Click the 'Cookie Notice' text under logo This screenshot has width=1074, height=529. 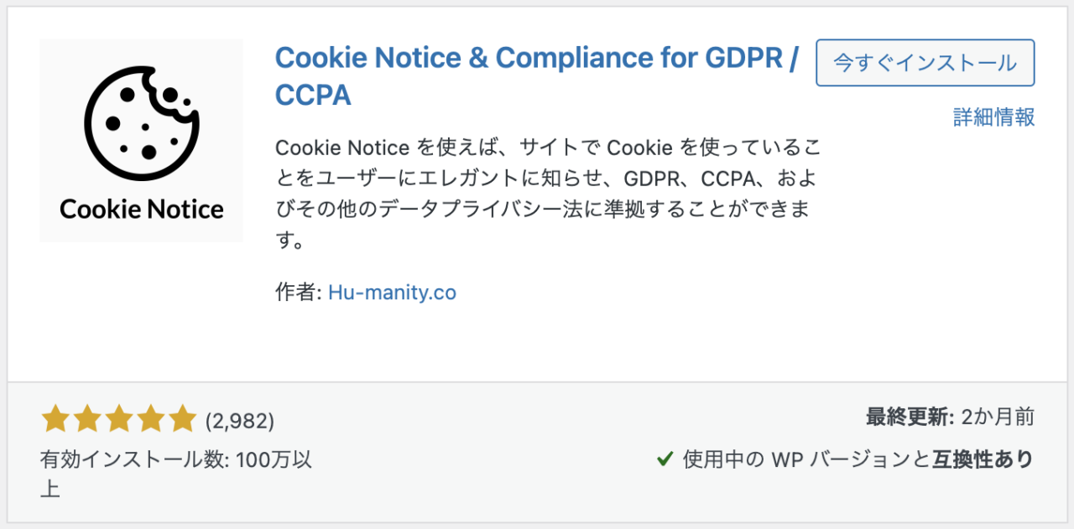point(142,209)
